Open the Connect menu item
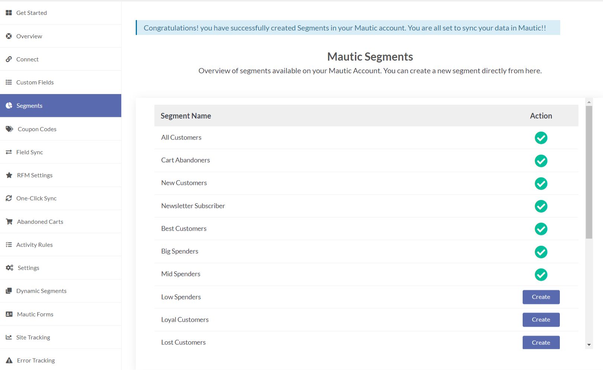 coord(61,59)
